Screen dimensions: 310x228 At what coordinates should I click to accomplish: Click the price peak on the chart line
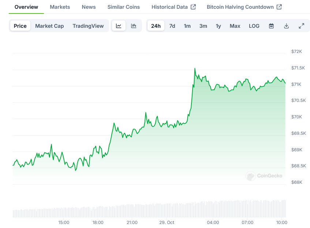tap(195, 68)
